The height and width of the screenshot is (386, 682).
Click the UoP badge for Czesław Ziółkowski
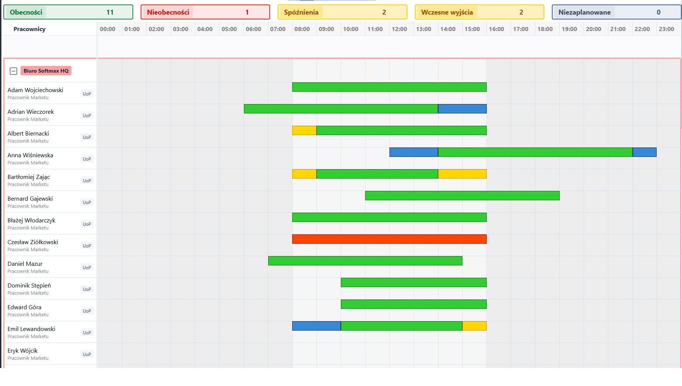pos(87,246)
